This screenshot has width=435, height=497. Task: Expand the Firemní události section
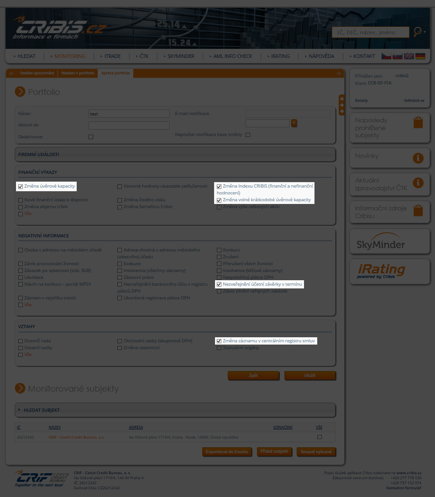tap(175, 154)
